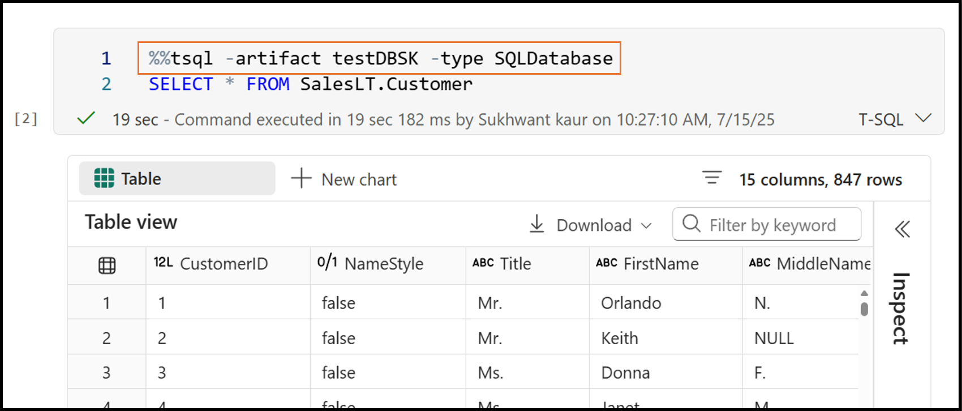Click the double-chevron collapse Inspect icon
This screenshot has height=411, width=962.
point(902,229)
